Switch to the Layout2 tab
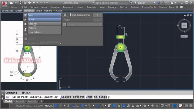Screen dimensions: 194x109 pos(32,101)
